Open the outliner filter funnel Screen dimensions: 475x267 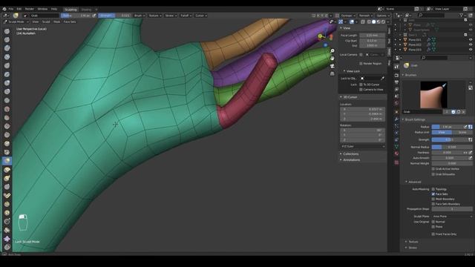[x=461, y=15]
